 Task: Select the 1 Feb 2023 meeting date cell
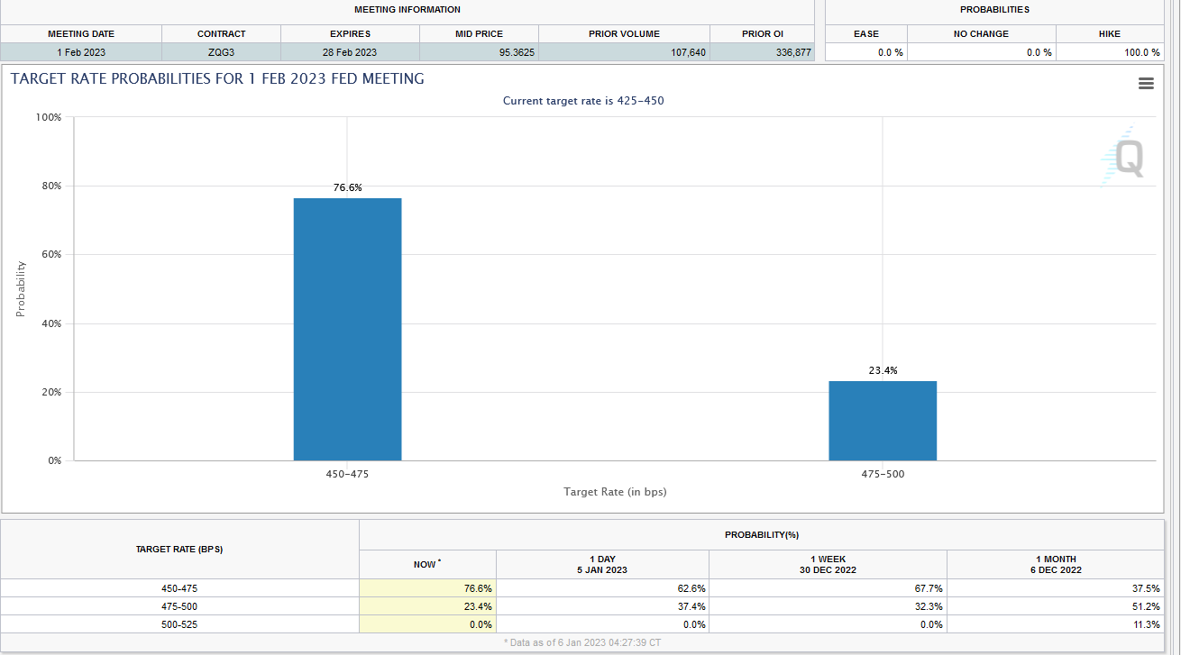tap(81, 52)
